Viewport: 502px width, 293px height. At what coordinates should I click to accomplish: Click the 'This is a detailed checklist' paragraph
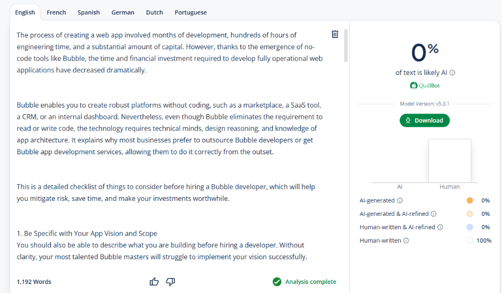tap(166, 192)
